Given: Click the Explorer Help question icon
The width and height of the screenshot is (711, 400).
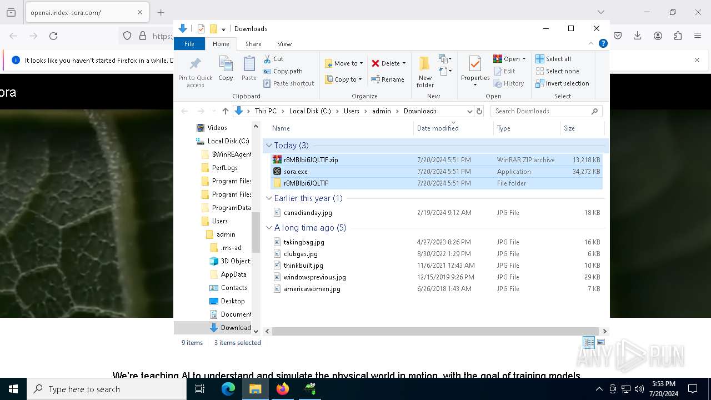Looking at the screenshot, I should pyautogui.click(x=603, y=43).
